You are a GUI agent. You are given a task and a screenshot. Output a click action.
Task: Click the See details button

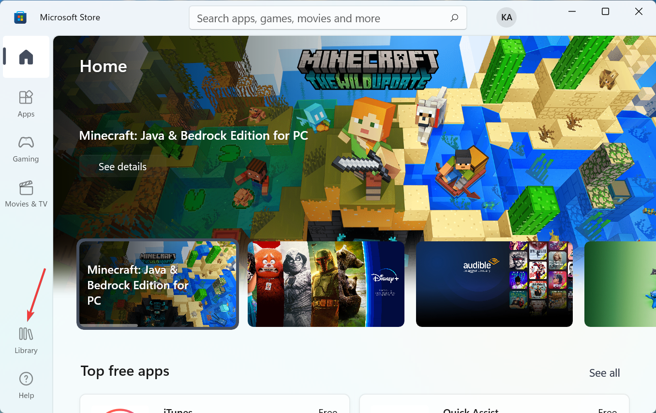tap(122, 166)
